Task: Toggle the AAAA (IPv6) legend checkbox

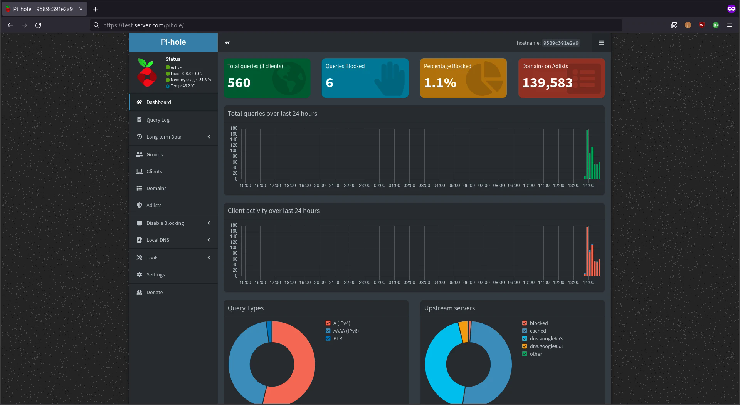Action: click(x=328, y=331)
